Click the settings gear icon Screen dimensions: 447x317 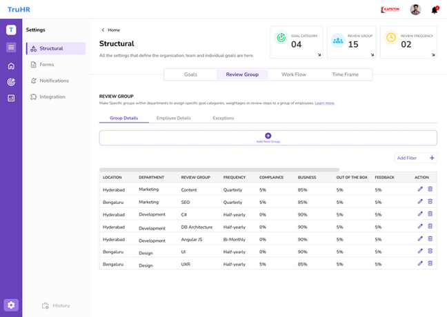(x=11, y=305)
